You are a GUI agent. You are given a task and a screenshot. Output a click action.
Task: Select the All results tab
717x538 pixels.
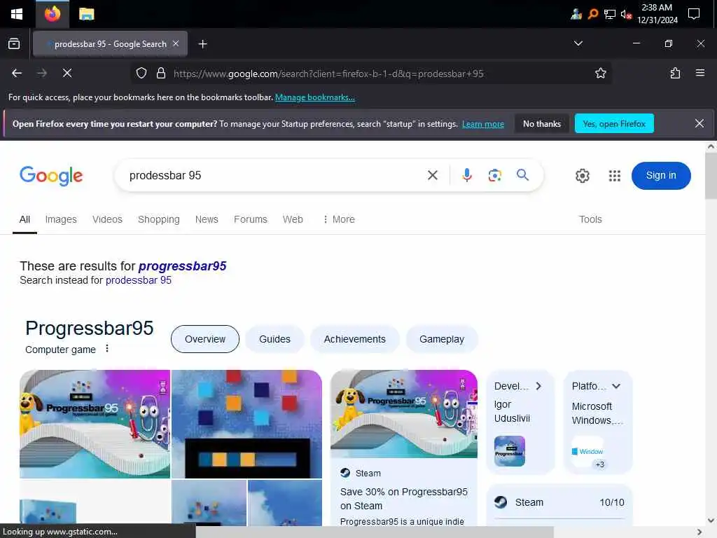(x=25, y=219)
